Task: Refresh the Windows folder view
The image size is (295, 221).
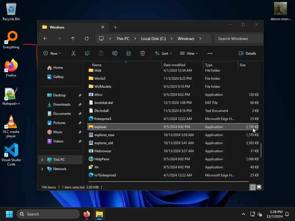Action: [86, 39]
